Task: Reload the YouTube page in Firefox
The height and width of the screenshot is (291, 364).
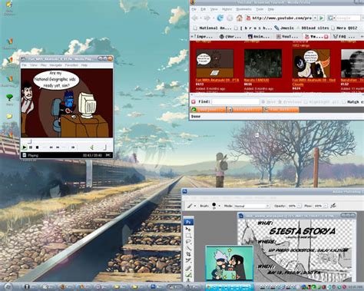Action: [220, 18]
